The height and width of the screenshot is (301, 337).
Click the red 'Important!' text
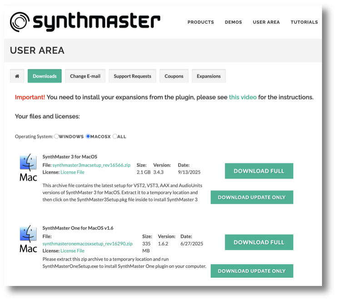click(x=30, y=97)
